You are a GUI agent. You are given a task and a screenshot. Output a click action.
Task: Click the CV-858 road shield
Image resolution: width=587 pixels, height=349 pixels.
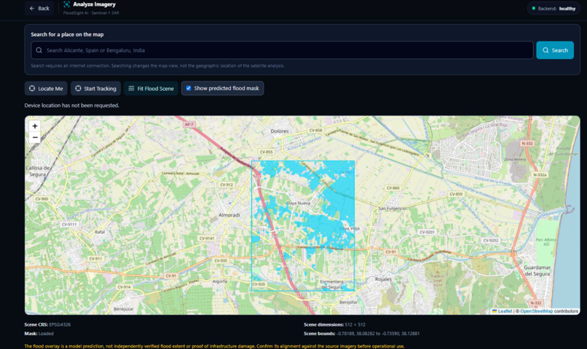(315, 130)
